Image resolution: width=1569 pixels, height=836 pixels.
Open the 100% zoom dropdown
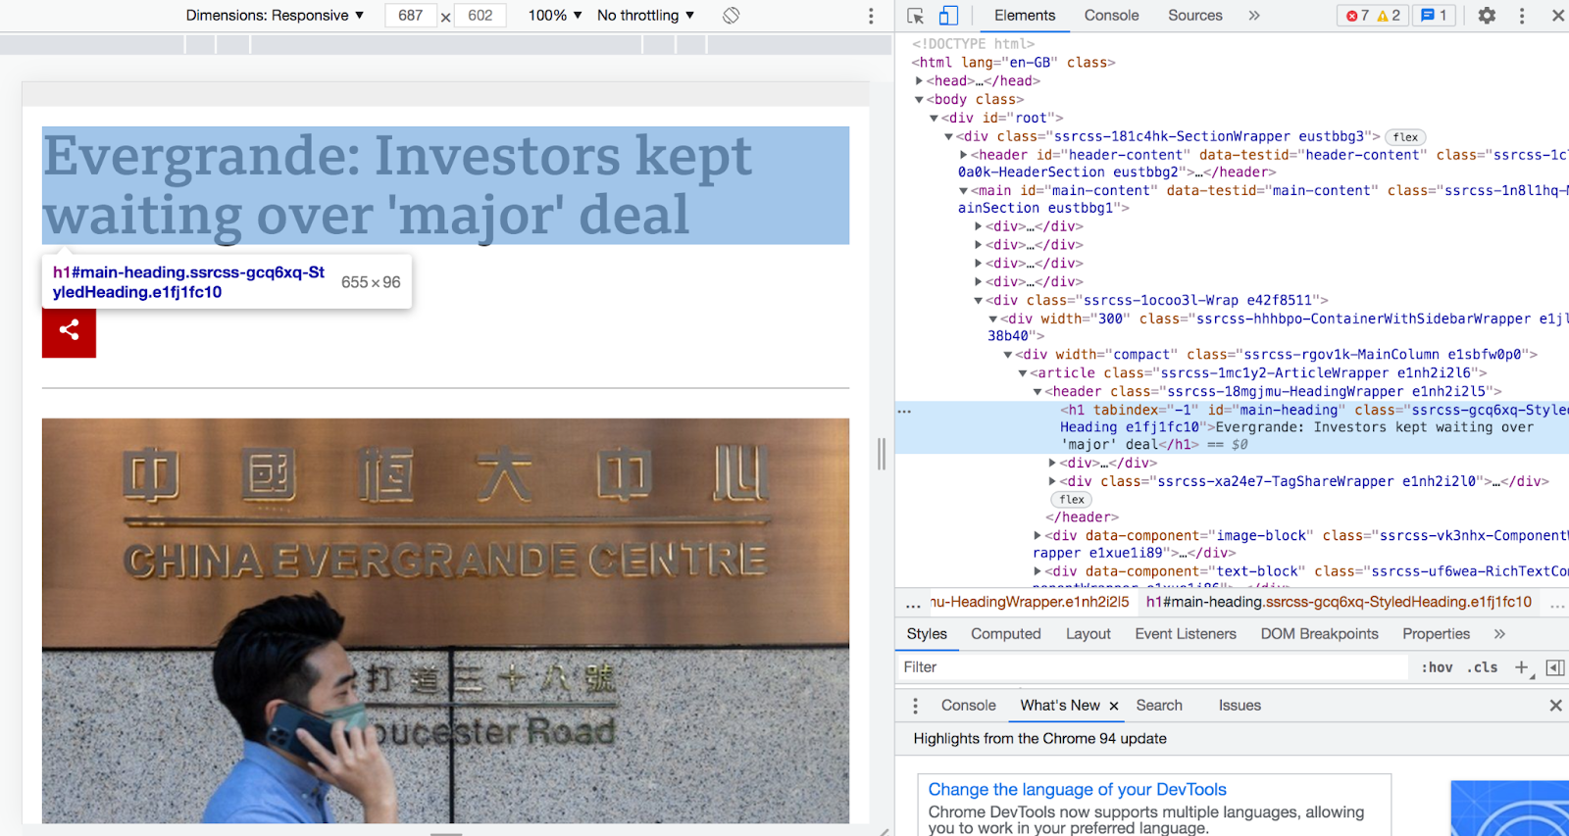tap(555, 16)
